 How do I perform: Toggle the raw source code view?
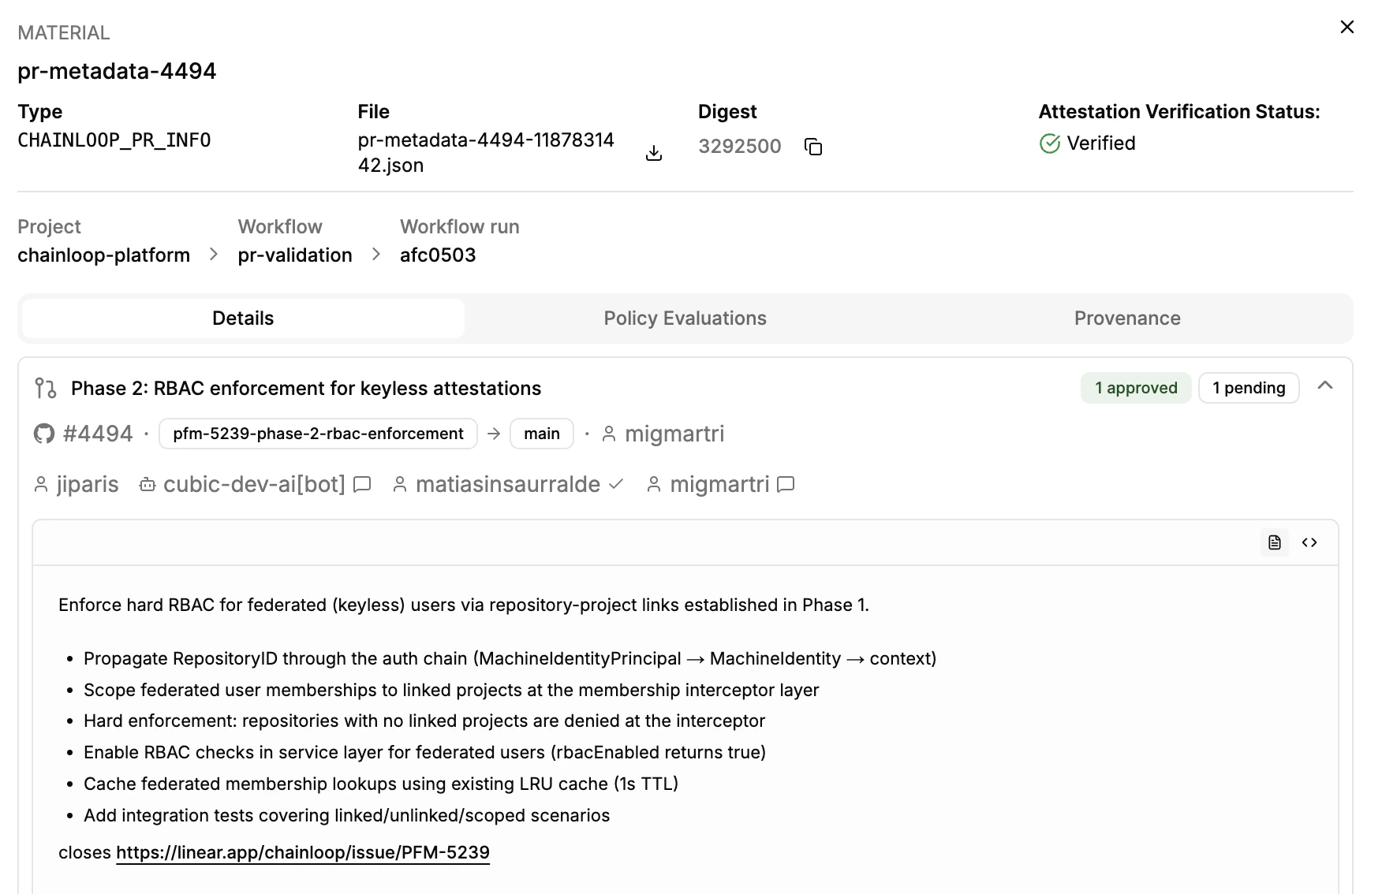tap(1309, 542)
